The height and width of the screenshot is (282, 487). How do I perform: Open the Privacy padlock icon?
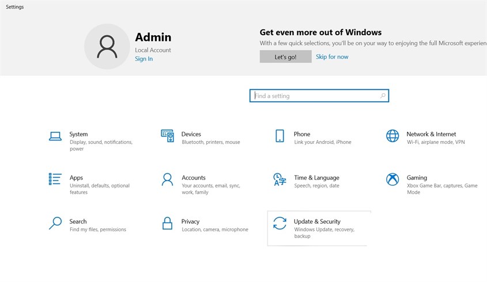pos(167,223)
